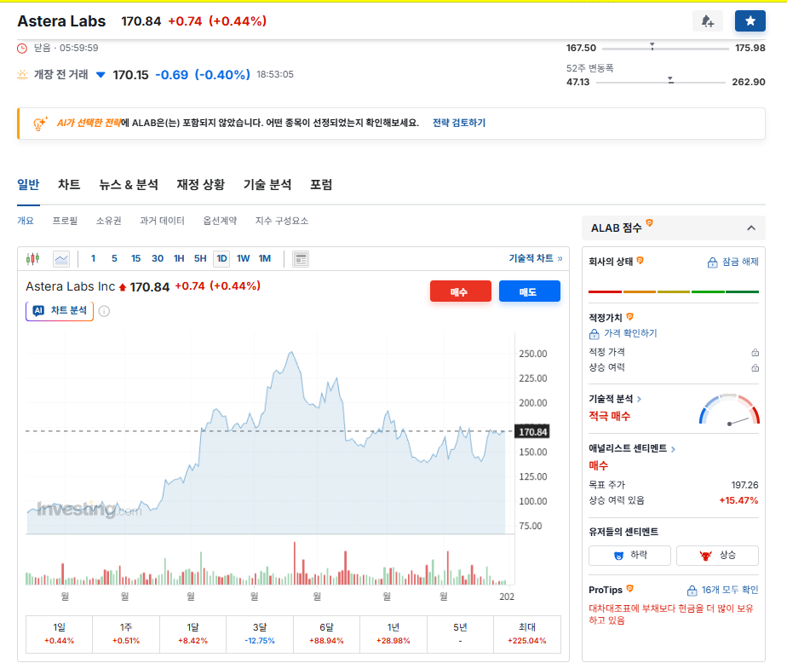The image size is (787, 669).
Task: Set chart interval to 1M
Action: (x=265, y=259)
